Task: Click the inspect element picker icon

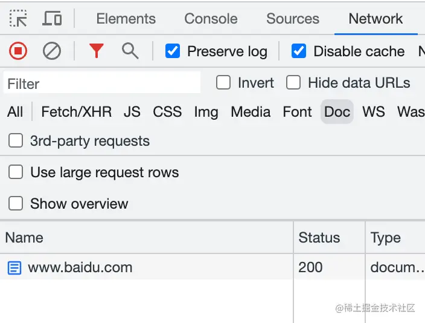Action: pyautogui.click(x=18, y=19)
